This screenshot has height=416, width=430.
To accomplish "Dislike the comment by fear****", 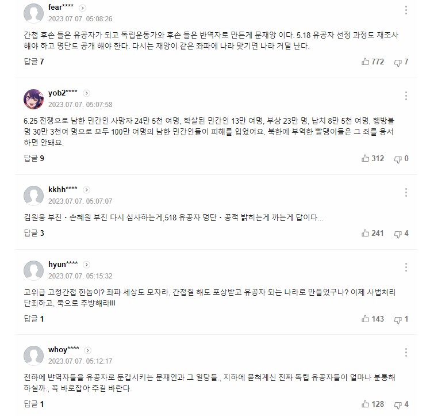I will pyautogui.click(x=398, y=62).
